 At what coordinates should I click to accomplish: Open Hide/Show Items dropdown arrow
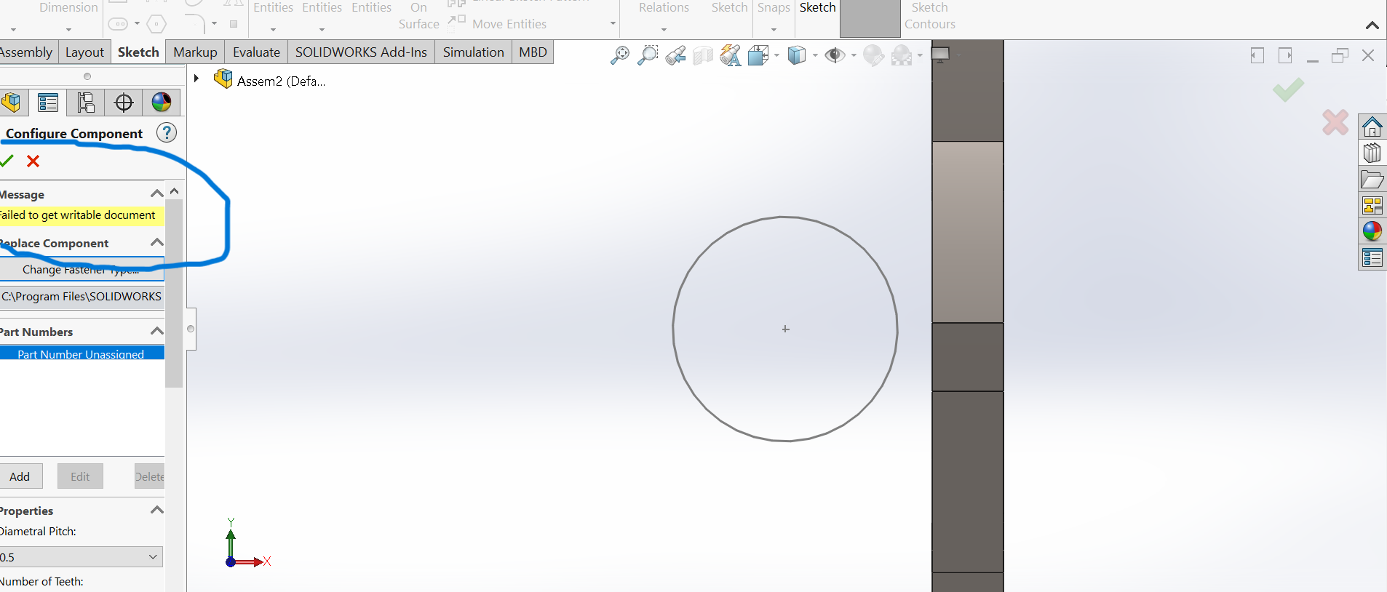[854, 55]
